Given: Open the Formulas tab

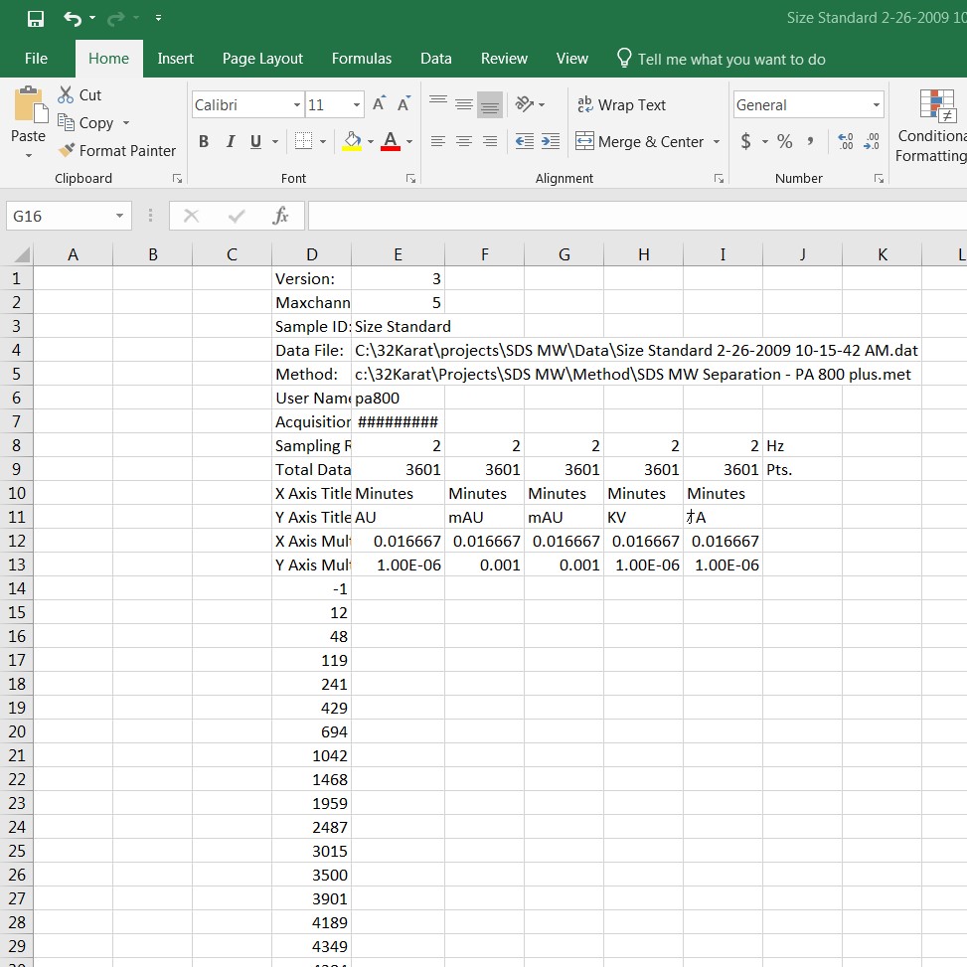Looking at the screenshot, I should click(x=362, y=59).
